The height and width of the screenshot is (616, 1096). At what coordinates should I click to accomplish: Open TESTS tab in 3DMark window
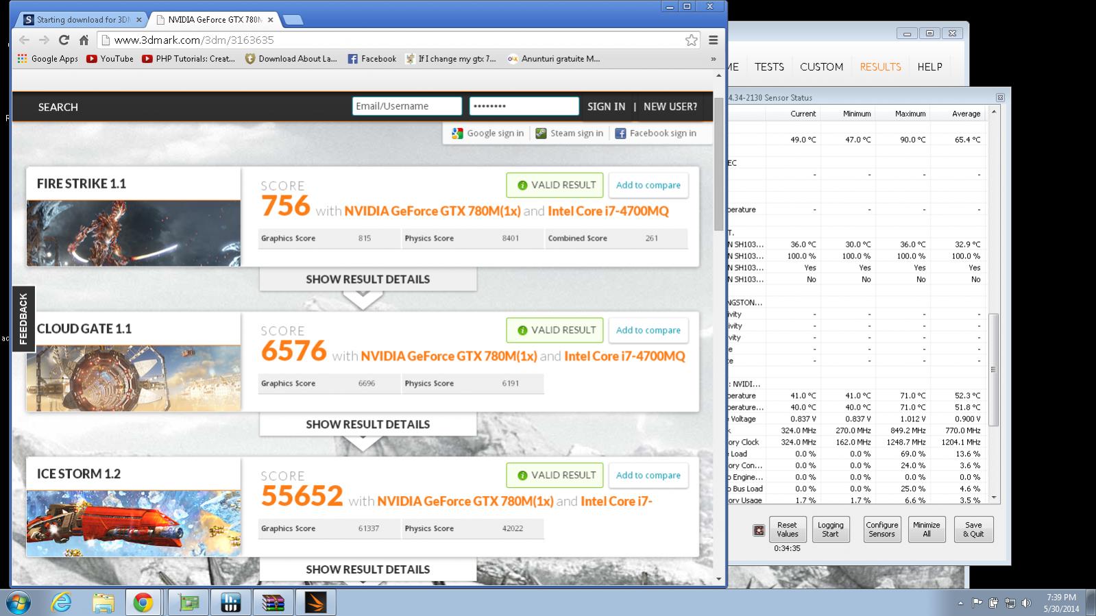[x=769, y=67]
